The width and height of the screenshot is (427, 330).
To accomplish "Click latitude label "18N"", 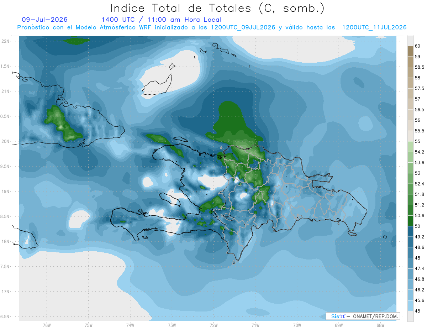I will coord(6,242).
